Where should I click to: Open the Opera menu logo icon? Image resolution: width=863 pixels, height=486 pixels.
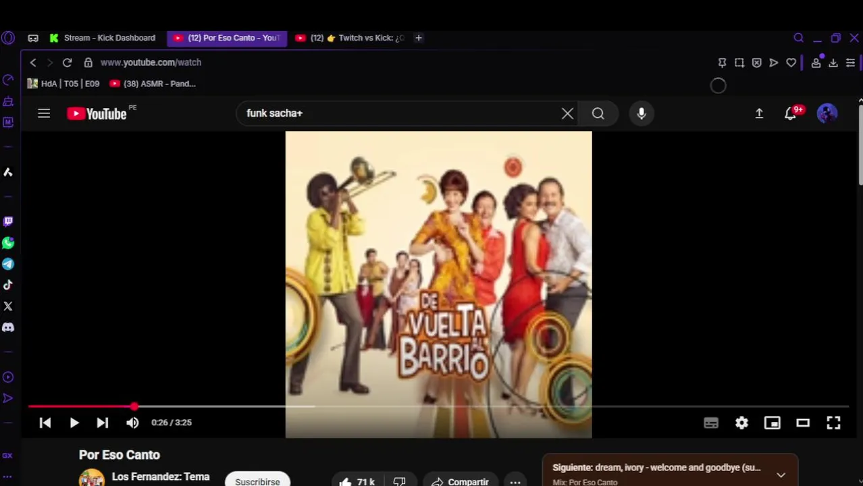point(8,38)
